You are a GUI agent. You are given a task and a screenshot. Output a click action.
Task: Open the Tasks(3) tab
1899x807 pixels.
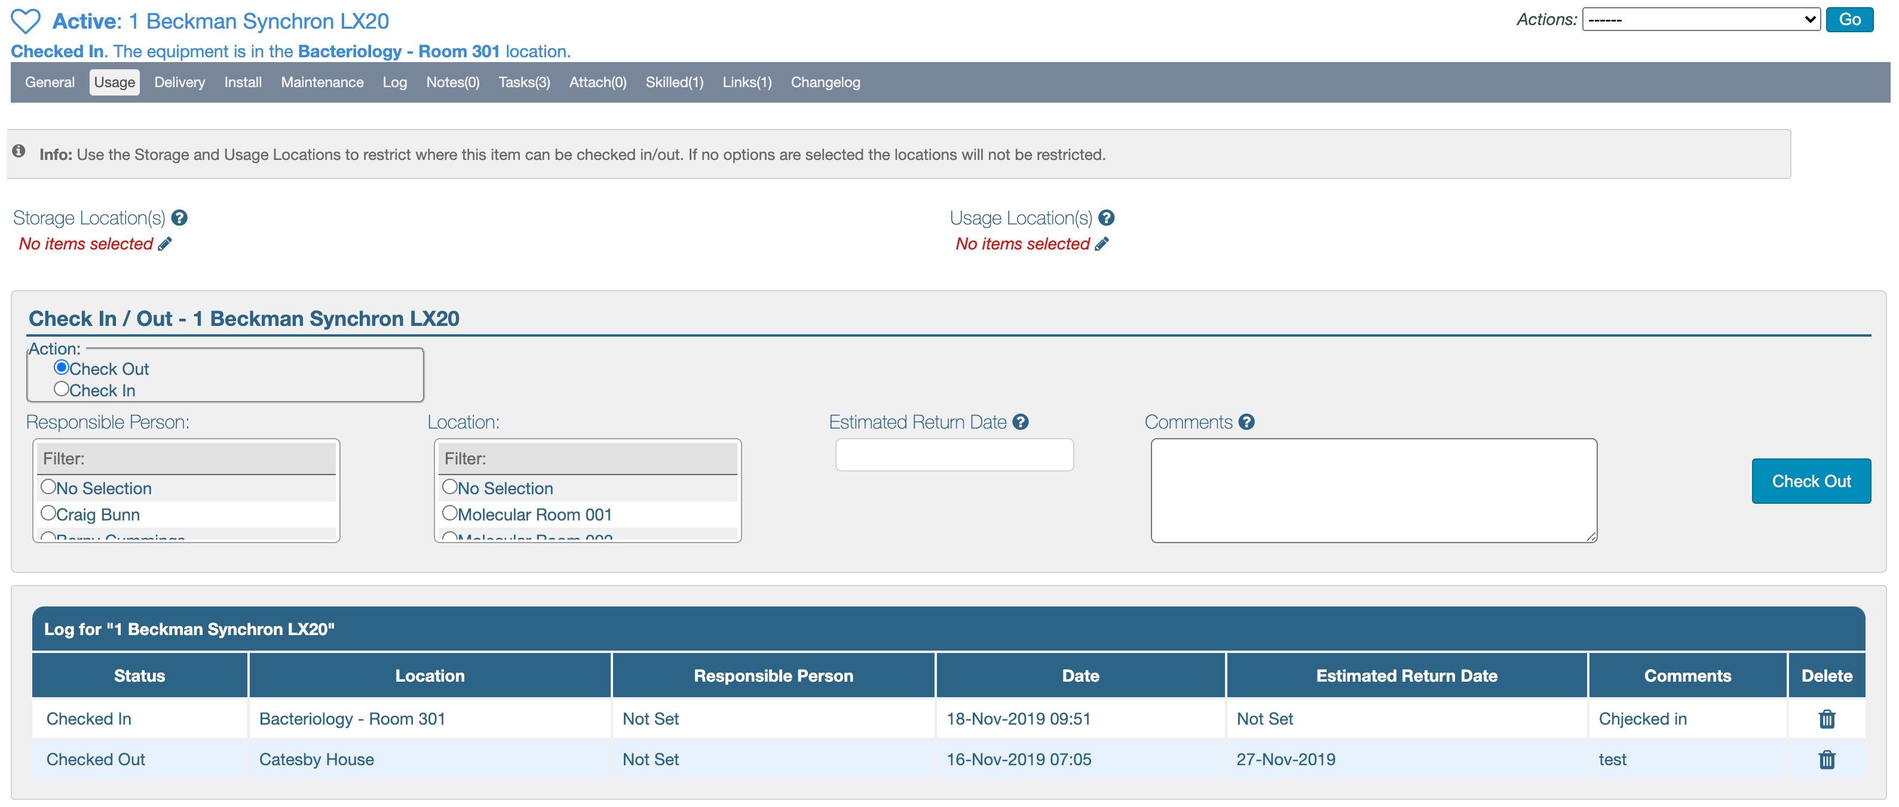coord(523,82)
